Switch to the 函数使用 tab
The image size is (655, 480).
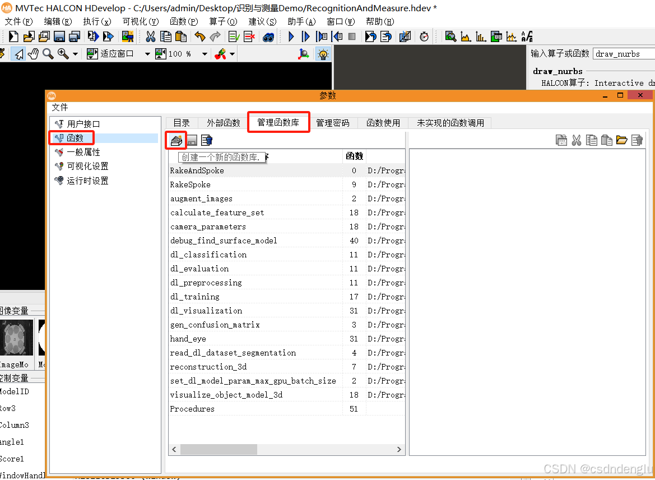click(x=383, y=123)
